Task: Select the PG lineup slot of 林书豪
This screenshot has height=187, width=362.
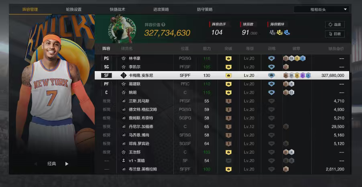Action: [x=106, y=58]
